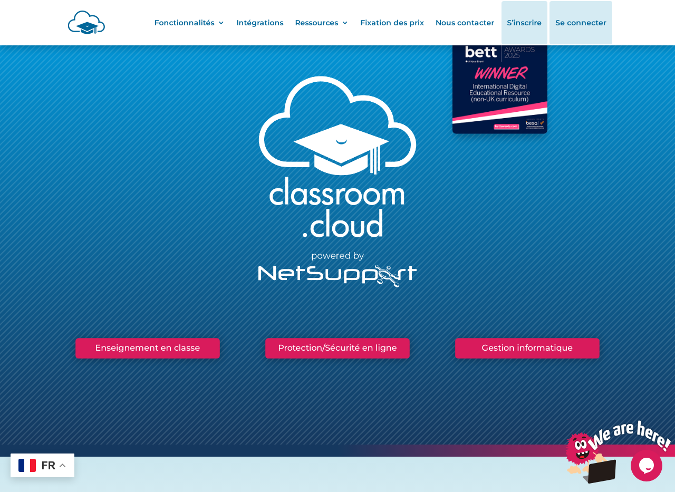
Task: Select Enseignement en classe button
Action: coord(148,348)
